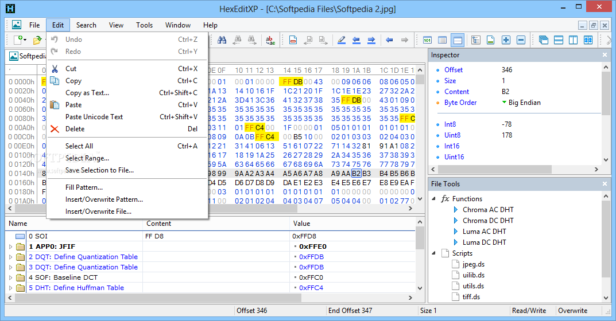The width and height of the screenshot is (616, 321).
Task: Open the Tools menu
Action: tap(144, 25)
